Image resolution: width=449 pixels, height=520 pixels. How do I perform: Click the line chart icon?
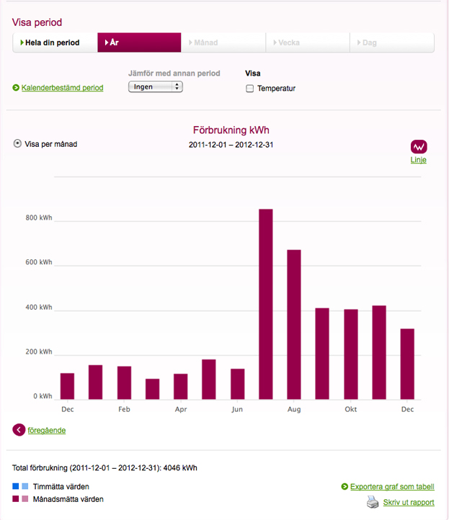pyautogui.click(x=419, y=146)
